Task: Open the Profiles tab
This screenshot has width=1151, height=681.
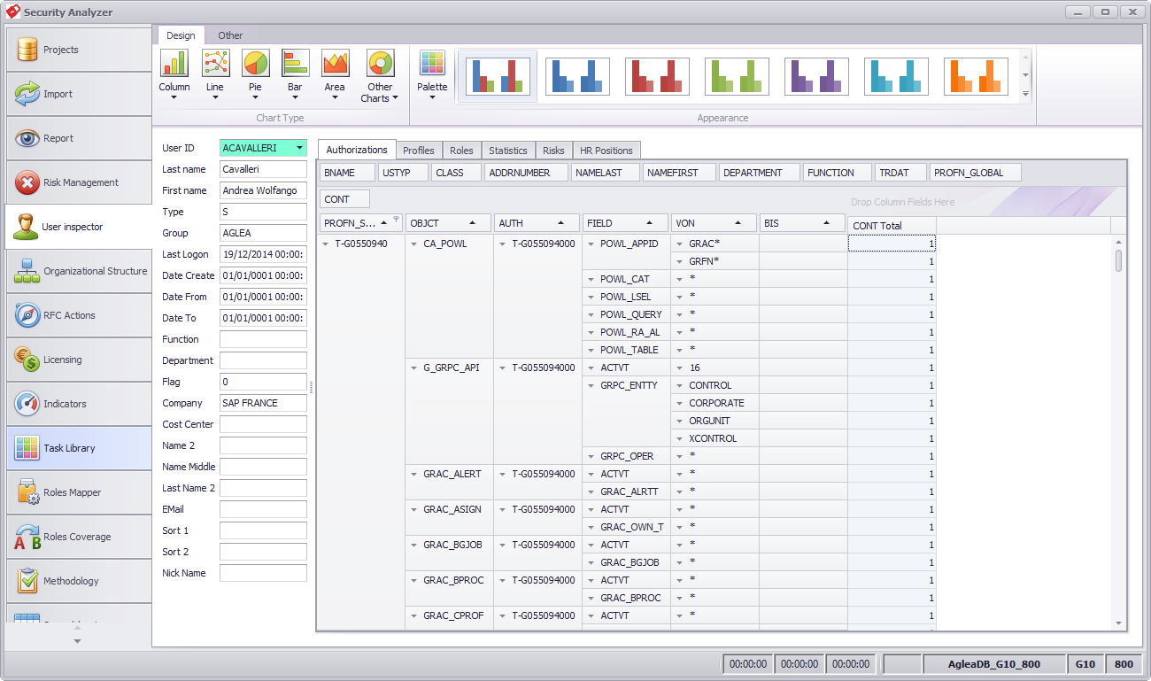Action: coord(419,151)
